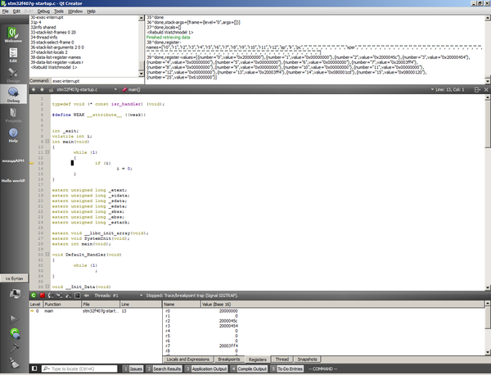Open the Snapshots tab

(307, 359)
